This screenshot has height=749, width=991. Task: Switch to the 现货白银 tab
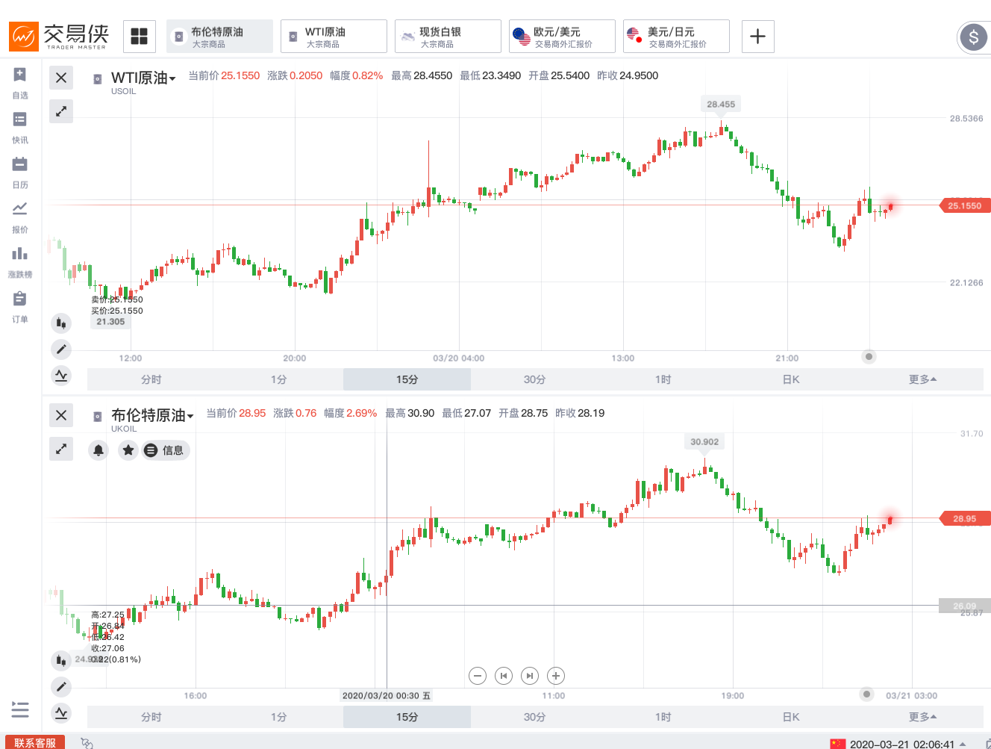(448, 37)
